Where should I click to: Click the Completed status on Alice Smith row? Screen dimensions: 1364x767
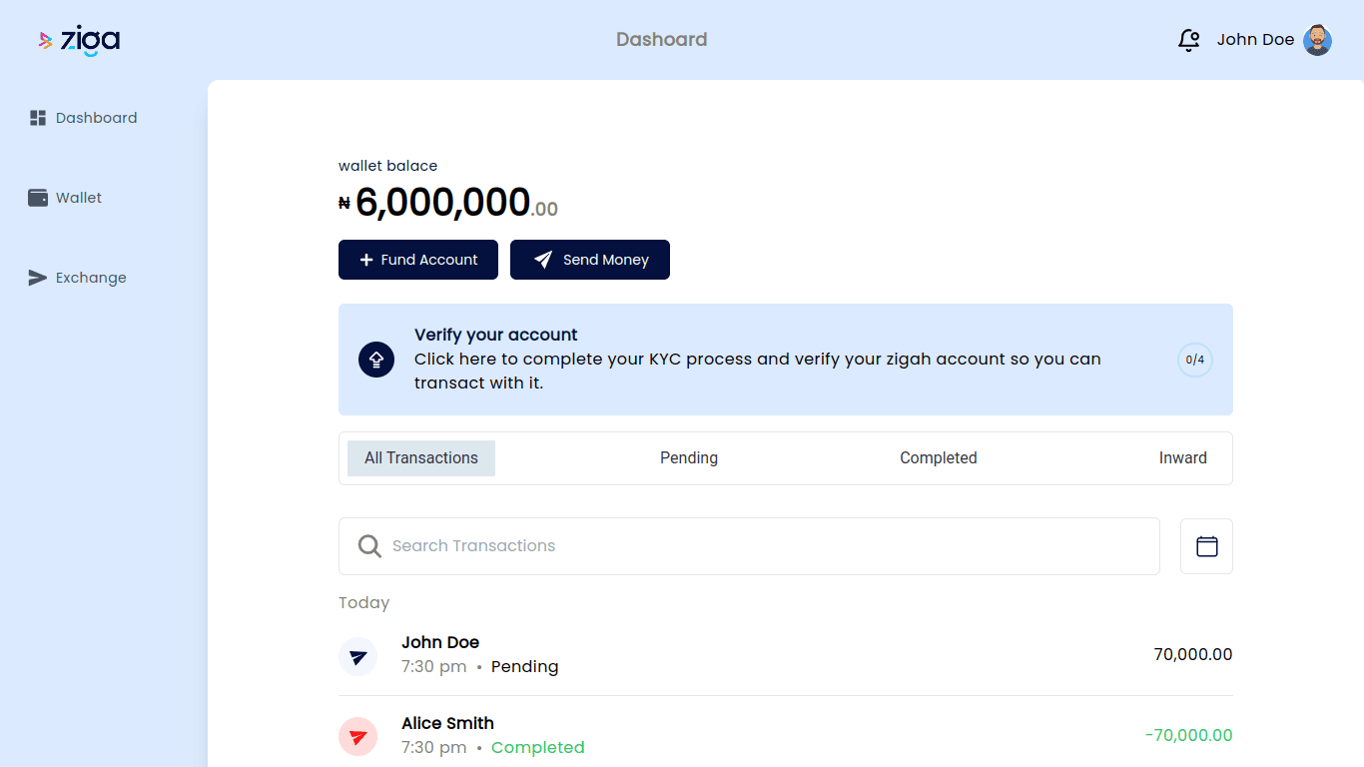[x=538, y=748]
